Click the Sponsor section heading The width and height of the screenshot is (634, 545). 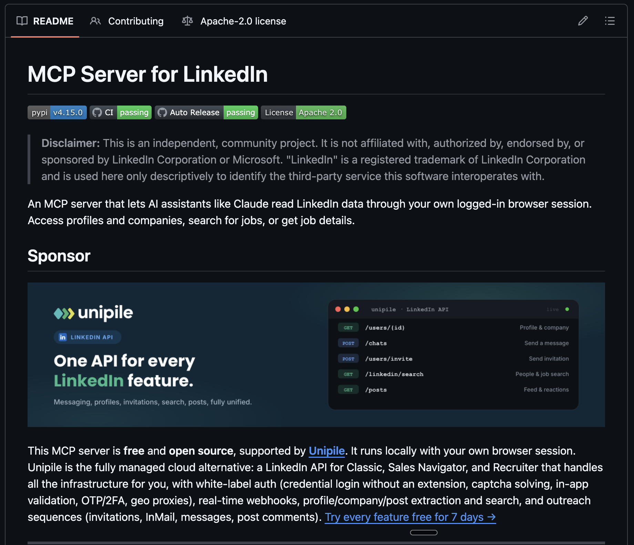(x=59, y=256)
